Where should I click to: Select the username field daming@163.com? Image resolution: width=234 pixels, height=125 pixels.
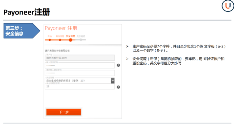point(80,58)
